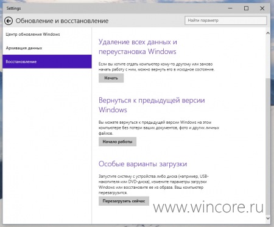Close the Settings window
This screenshot has height=227, width=274.
pyautogui.click(x=262, y=8)
